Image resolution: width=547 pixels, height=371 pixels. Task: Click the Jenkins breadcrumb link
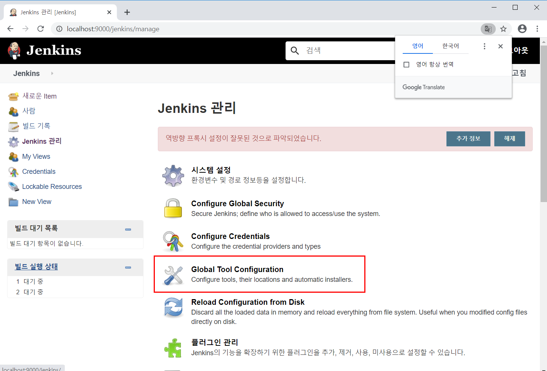click(x=26, y=73)
